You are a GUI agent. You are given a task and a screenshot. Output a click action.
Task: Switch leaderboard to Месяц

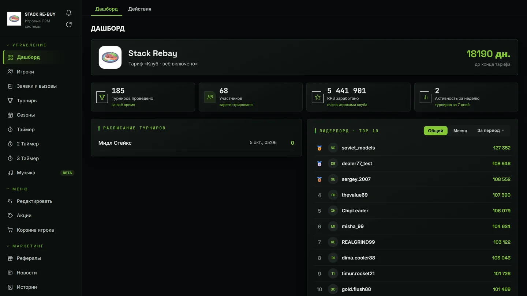click(460, 130)
